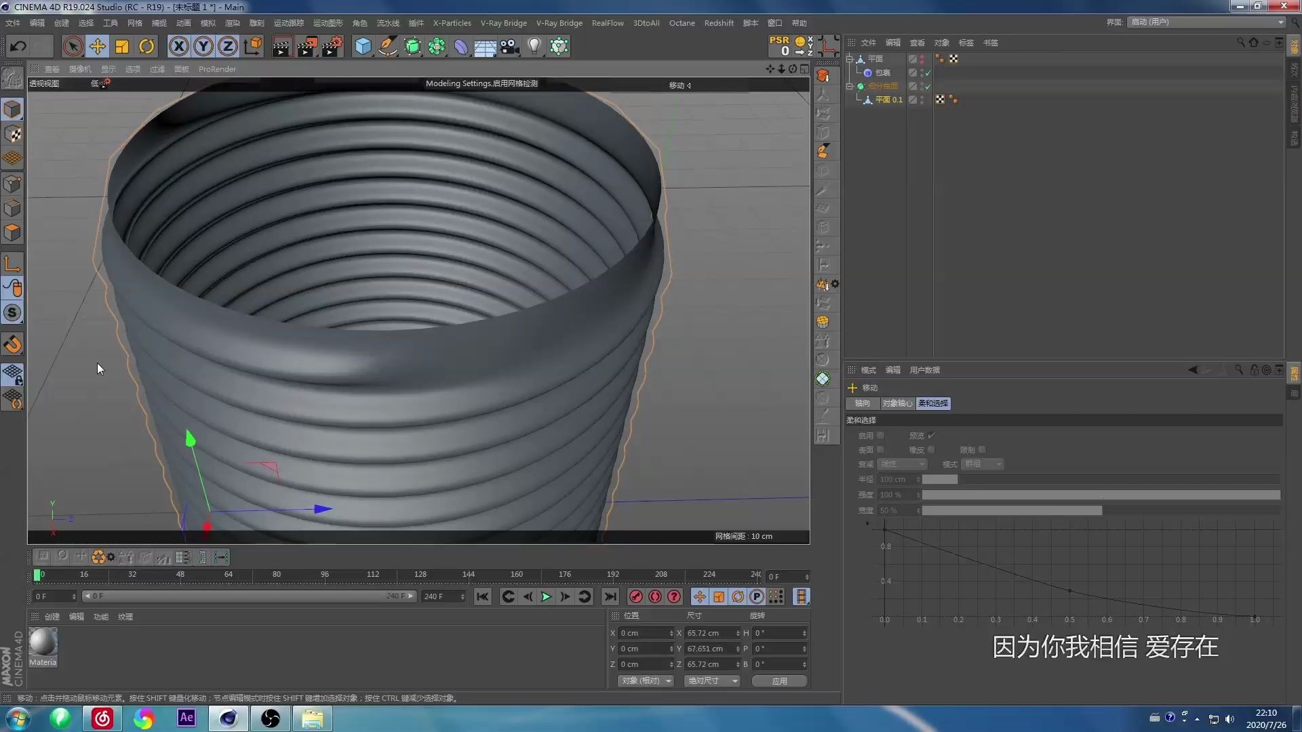
Task: Disable the 包裹 deformer green checkmark
Action: tap(928, 73)
